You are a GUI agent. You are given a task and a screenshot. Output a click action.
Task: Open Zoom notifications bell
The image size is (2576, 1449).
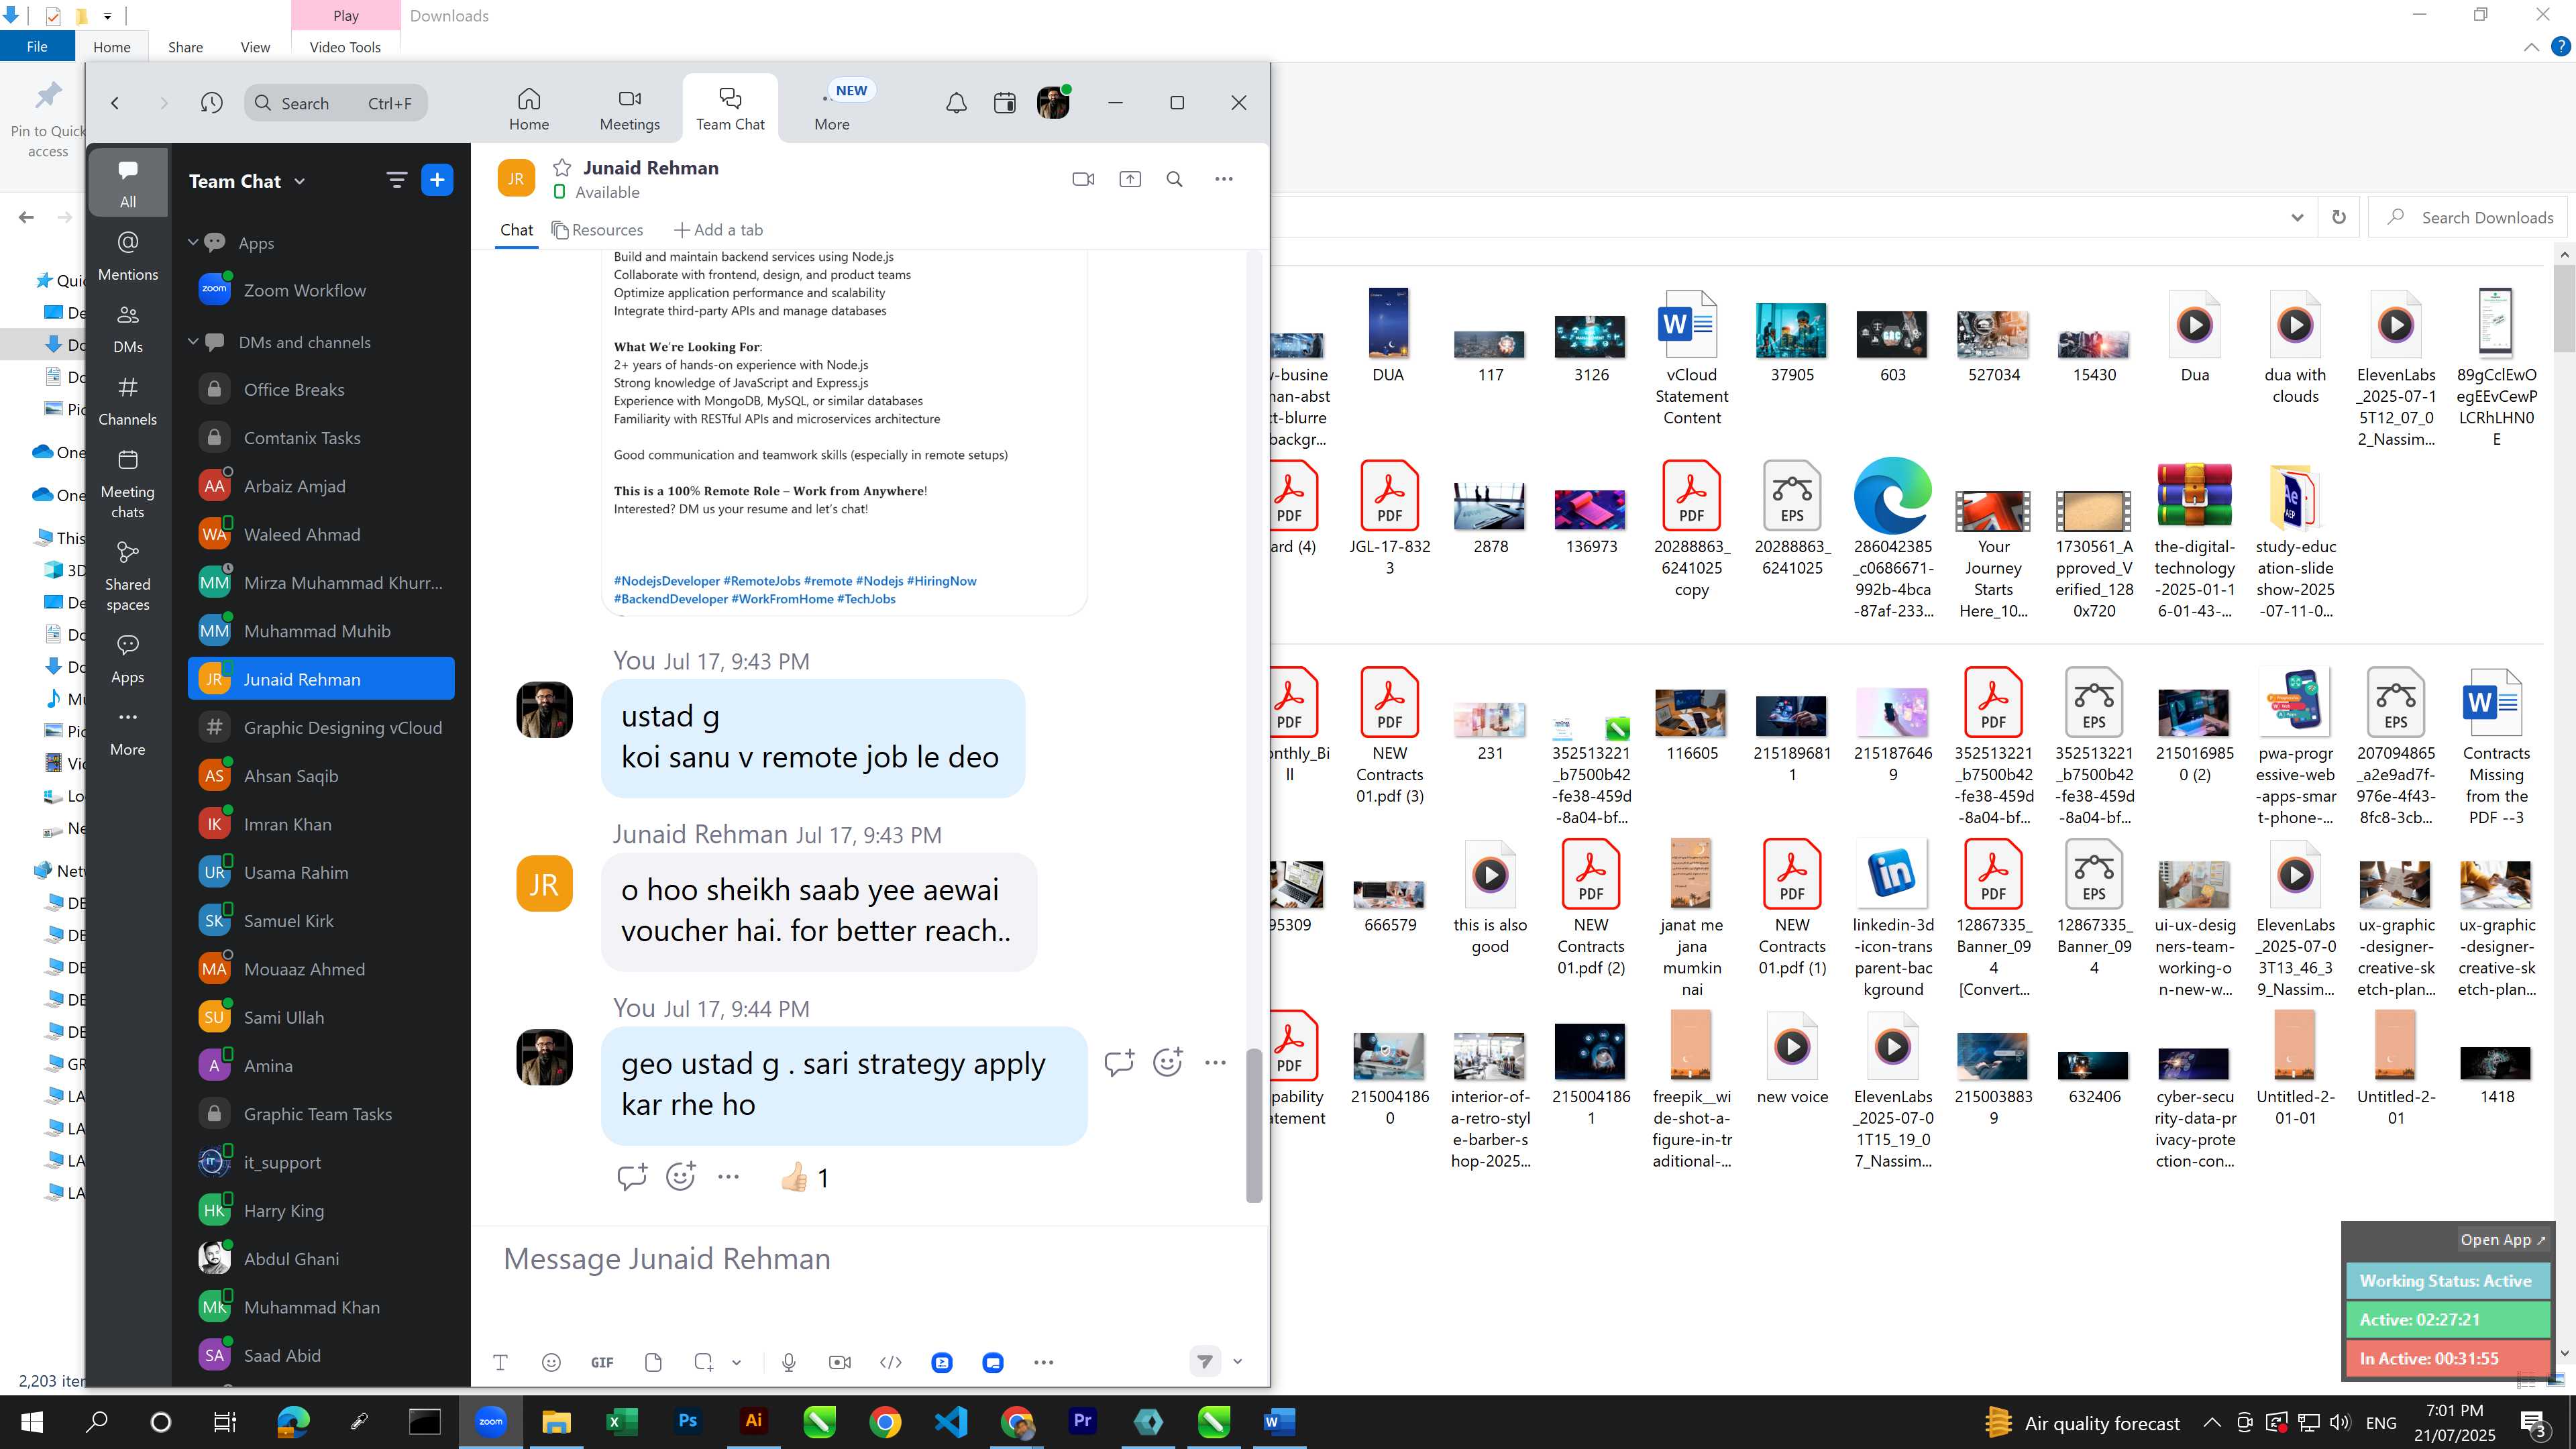[956, 103]
